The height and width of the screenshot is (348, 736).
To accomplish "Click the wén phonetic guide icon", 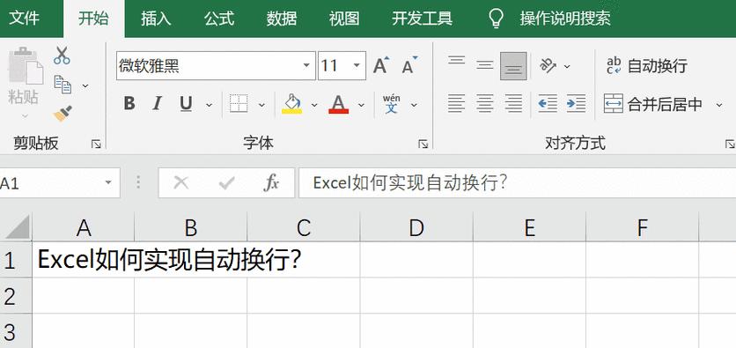I will point(392,104).
